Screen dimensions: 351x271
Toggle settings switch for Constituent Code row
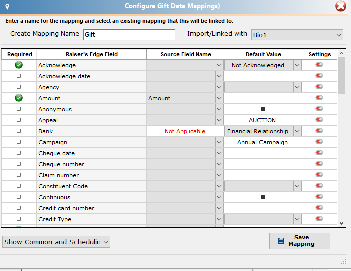click(x=319, y=186)
